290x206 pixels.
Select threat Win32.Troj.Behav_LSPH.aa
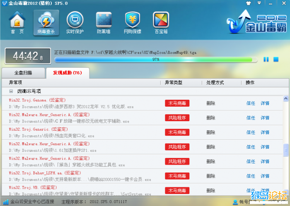[x=45, y=173]
